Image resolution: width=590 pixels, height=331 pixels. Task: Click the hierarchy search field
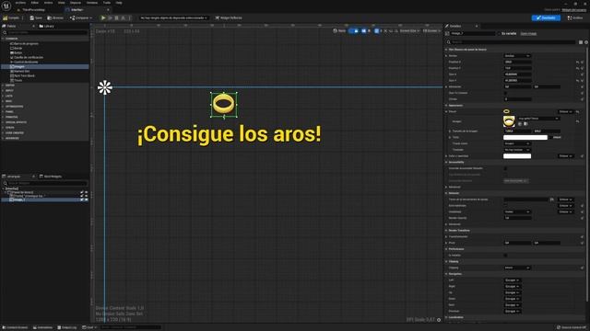pos(45,183)
